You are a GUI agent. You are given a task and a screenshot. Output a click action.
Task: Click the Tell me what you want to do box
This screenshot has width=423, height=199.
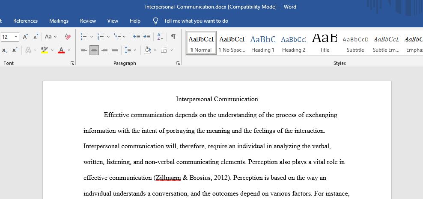tap(196, 21)
